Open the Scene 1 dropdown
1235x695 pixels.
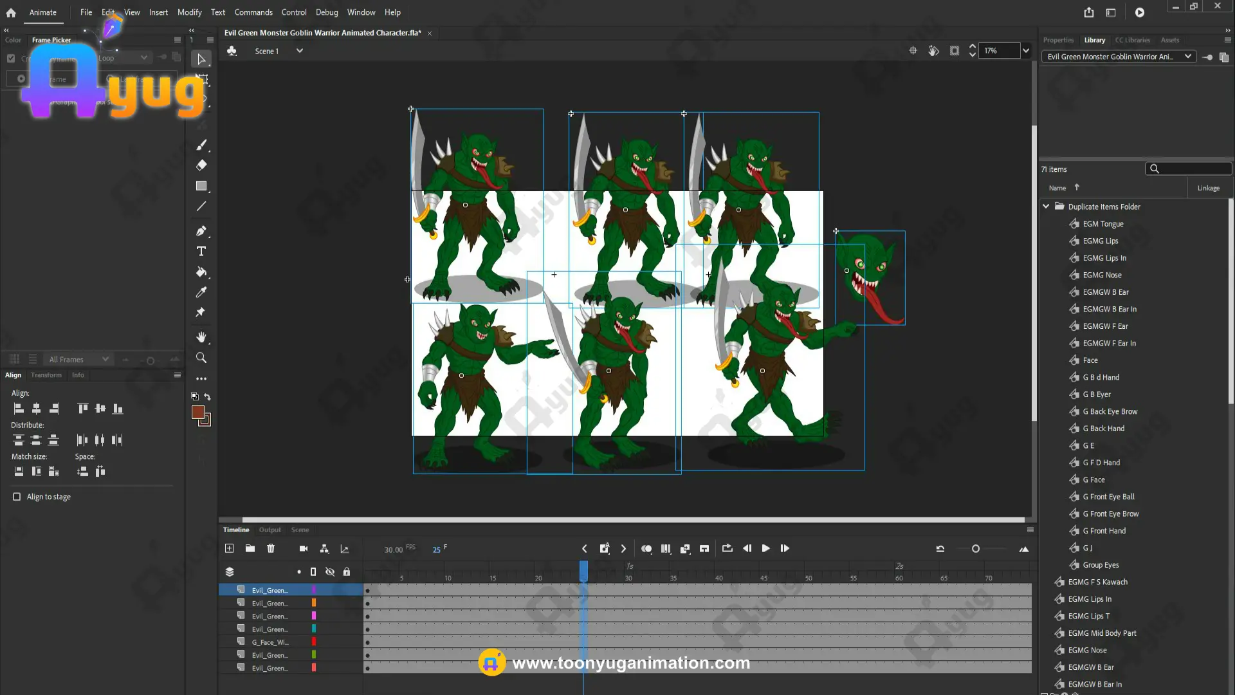coord(299,51)
